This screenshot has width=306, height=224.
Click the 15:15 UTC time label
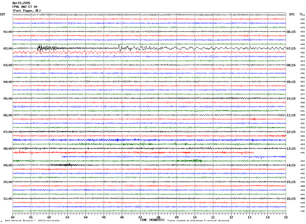(x=291, y=182)
